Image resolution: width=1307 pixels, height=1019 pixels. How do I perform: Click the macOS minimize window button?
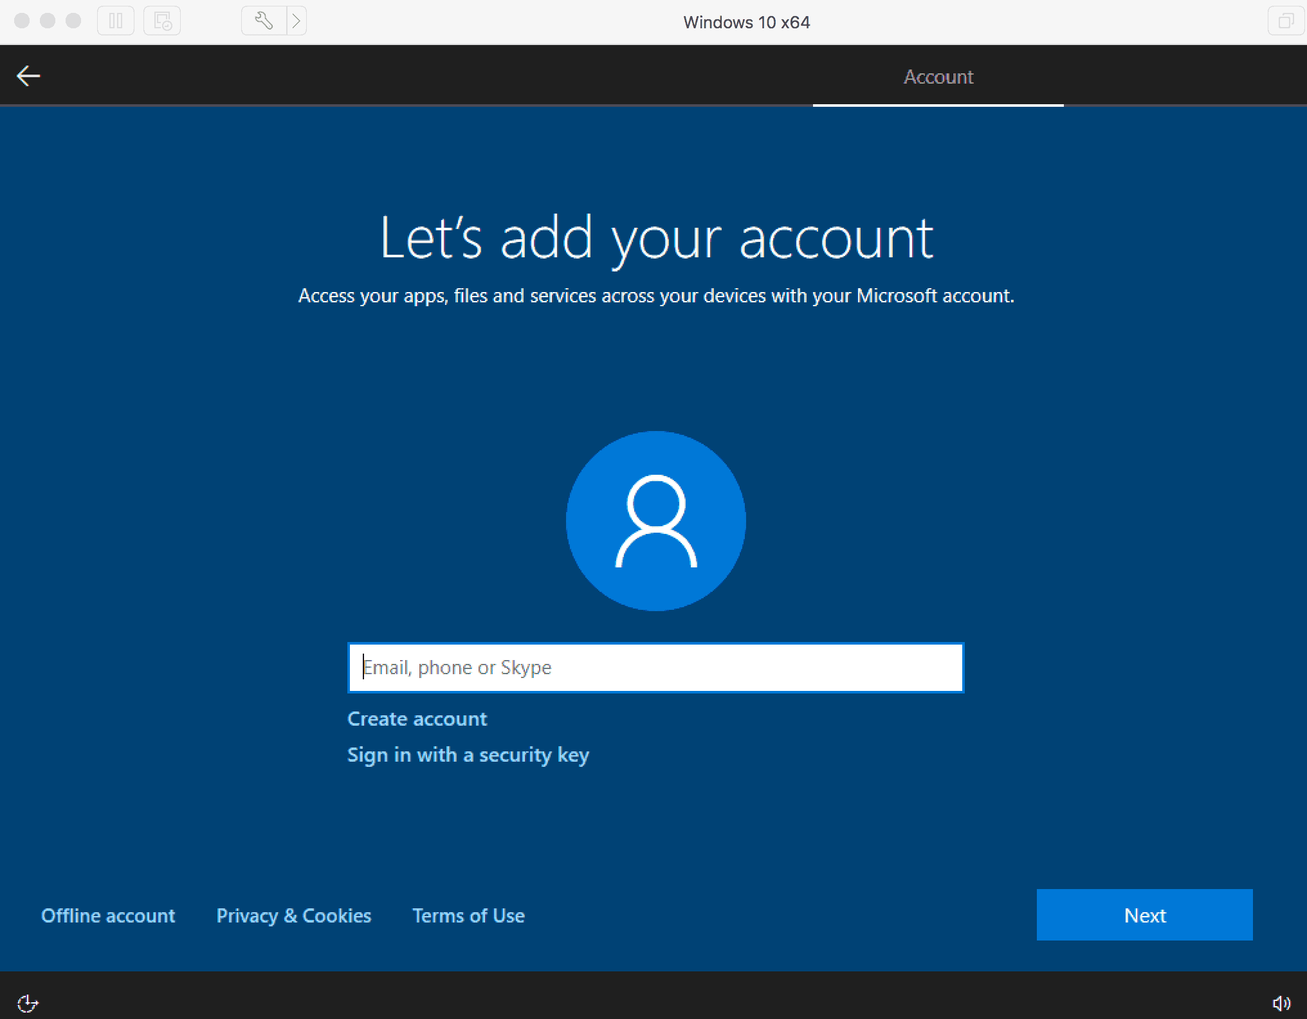48,21
